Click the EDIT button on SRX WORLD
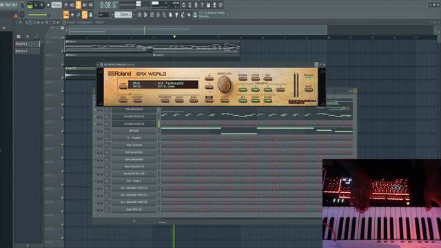 click(x=209, y=100)
